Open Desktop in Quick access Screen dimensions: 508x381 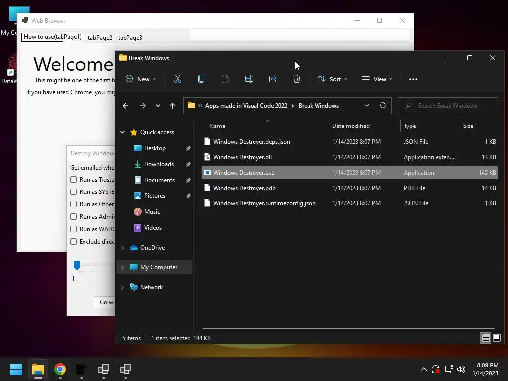[x=155, y=148]
